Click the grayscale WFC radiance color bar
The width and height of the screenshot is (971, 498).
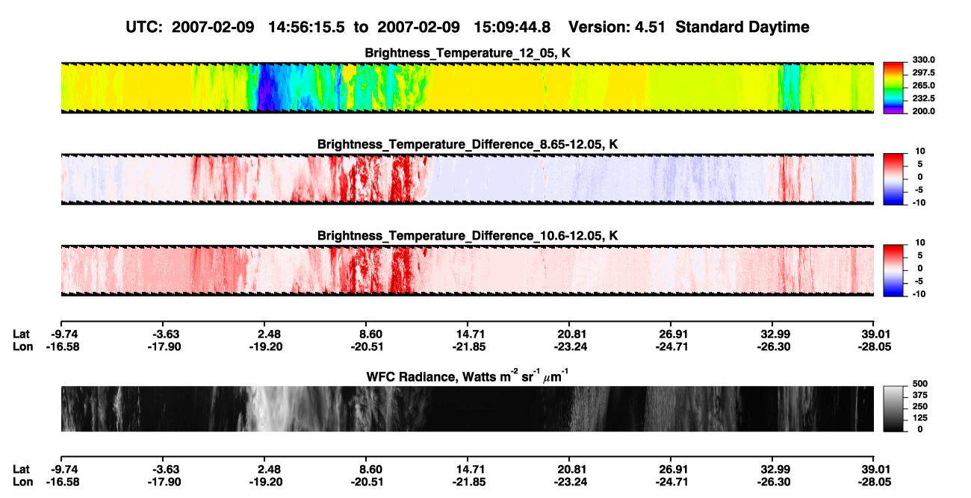click(895, 409)
